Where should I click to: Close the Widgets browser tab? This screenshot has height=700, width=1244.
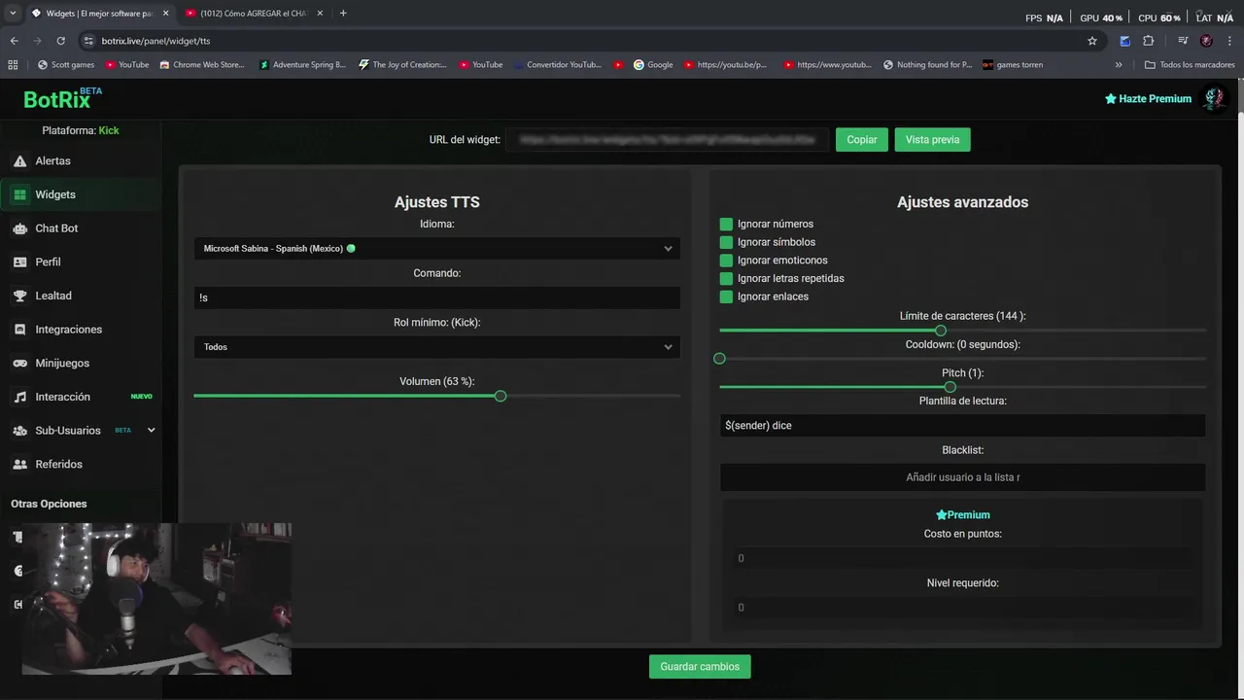[165, 14]
